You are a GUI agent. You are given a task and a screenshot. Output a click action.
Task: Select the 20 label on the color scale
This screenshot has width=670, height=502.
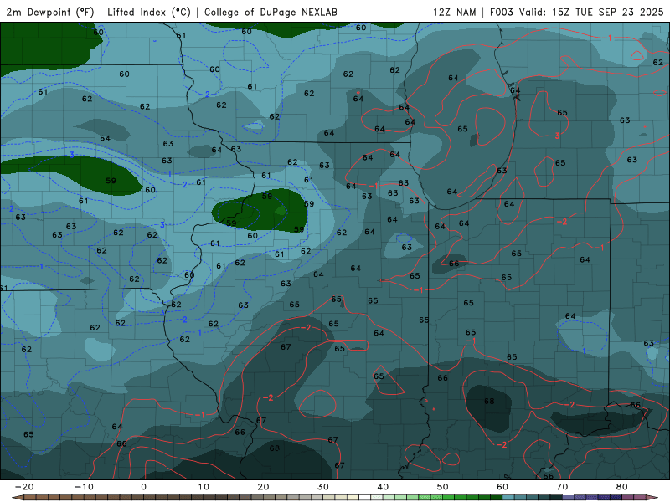[263, 487]
